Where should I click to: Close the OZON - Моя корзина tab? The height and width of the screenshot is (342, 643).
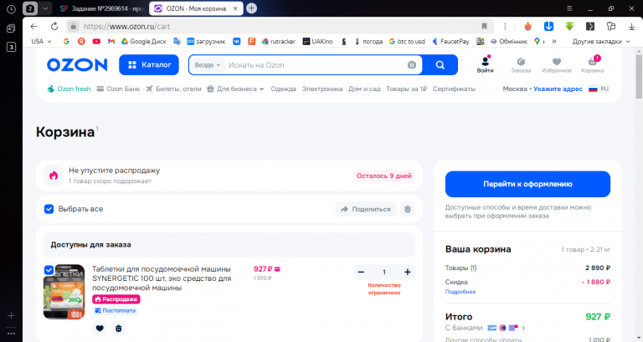coord(235,8)
